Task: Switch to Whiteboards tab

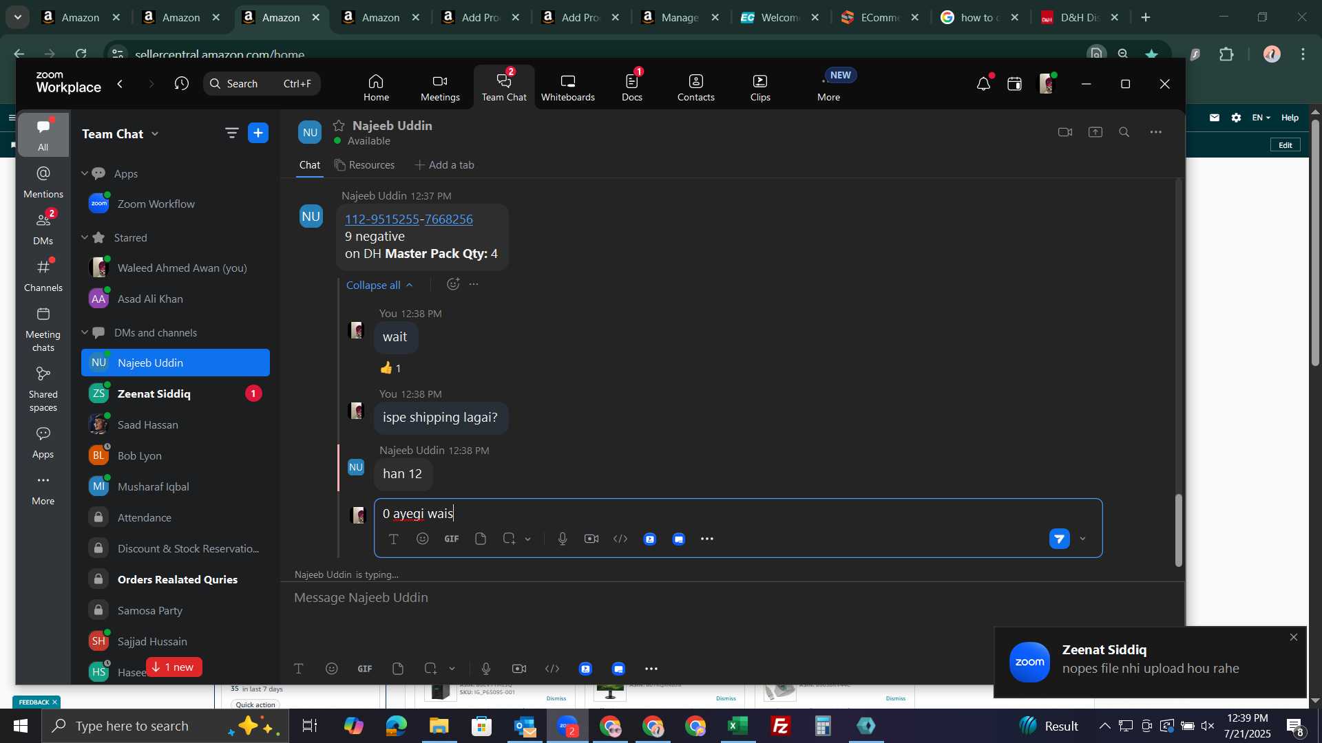Action: tap(567, 87)
